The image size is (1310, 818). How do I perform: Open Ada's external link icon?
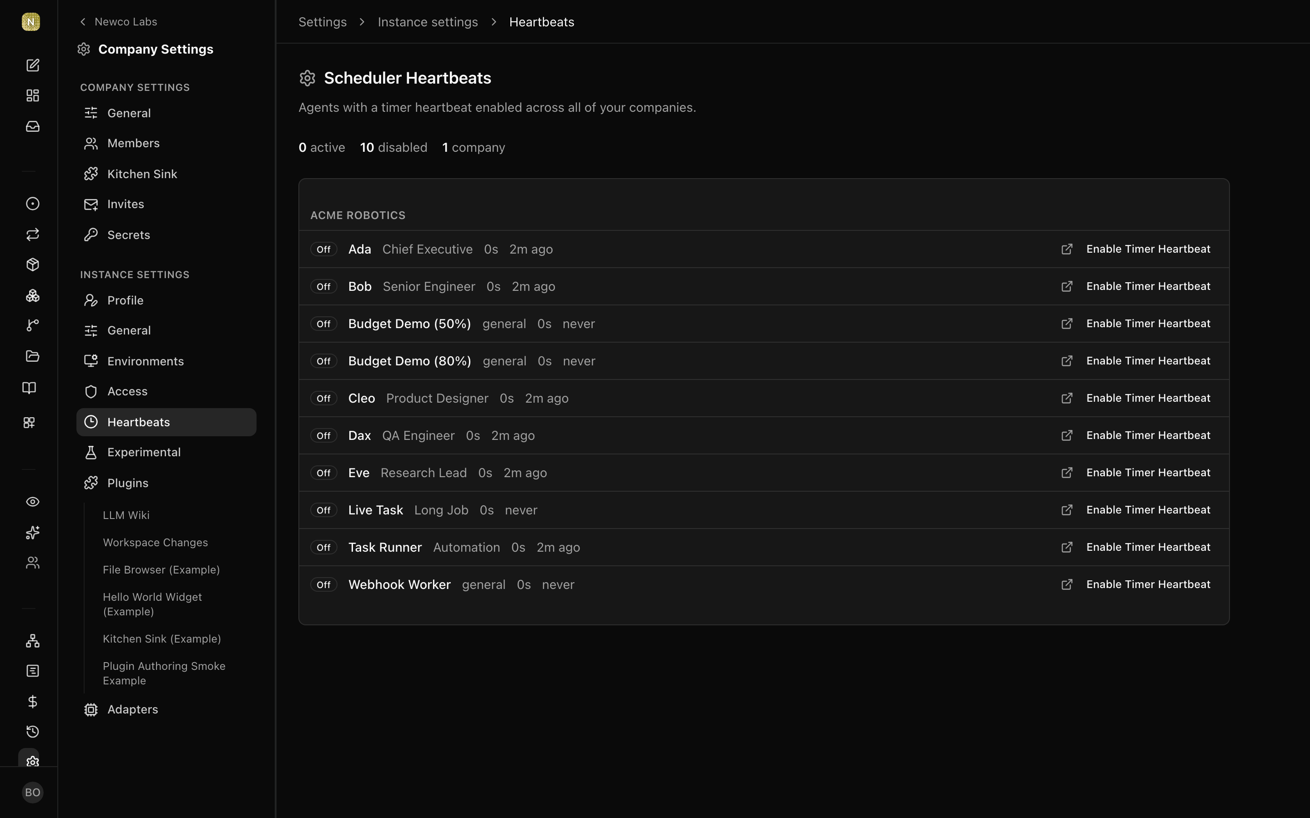click(1066, 249)
